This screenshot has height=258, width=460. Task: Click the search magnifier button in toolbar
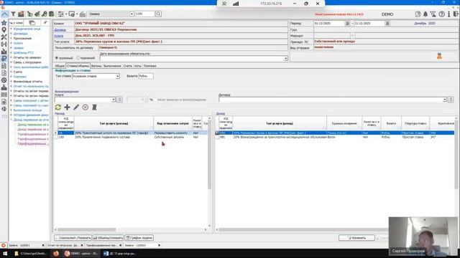(158, 14)
